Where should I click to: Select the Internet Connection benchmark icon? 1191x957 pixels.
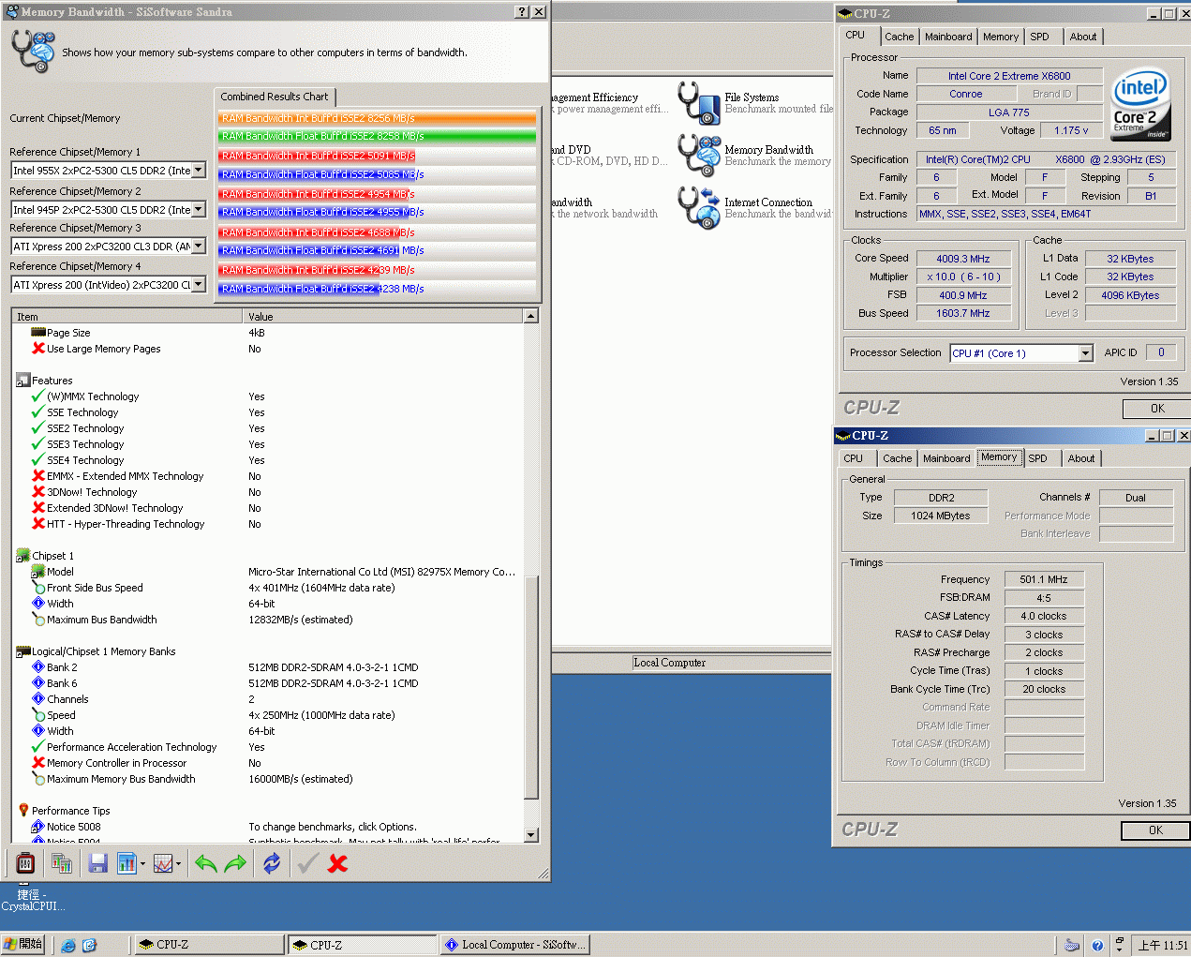point(699,207)
